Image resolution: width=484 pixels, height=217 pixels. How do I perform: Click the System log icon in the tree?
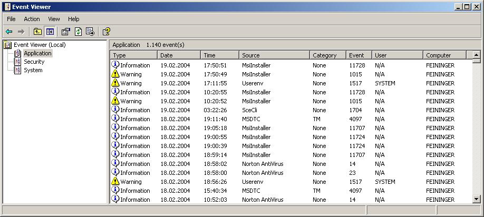[x=17, y=70]
